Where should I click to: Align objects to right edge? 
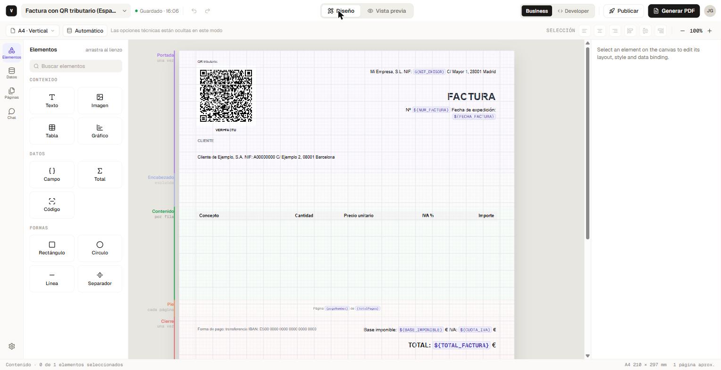point(661,31)
